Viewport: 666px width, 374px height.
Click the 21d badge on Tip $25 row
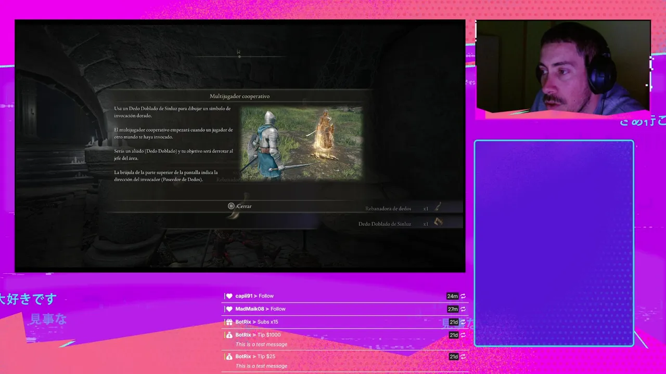tap(453, 356)
